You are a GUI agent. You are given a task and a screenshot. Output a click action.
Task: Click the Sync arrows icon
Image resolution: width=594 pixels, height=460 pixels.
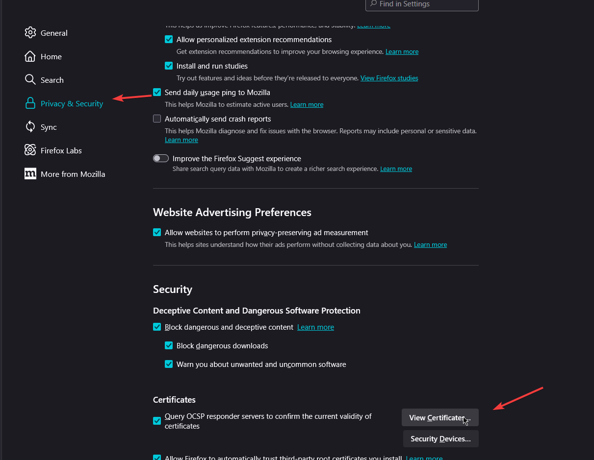[x=30, y=127]
